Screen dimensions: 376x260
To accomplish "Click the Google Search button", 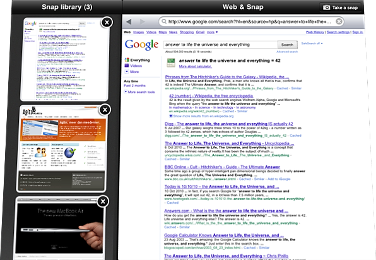I will [x=287, y=45].
